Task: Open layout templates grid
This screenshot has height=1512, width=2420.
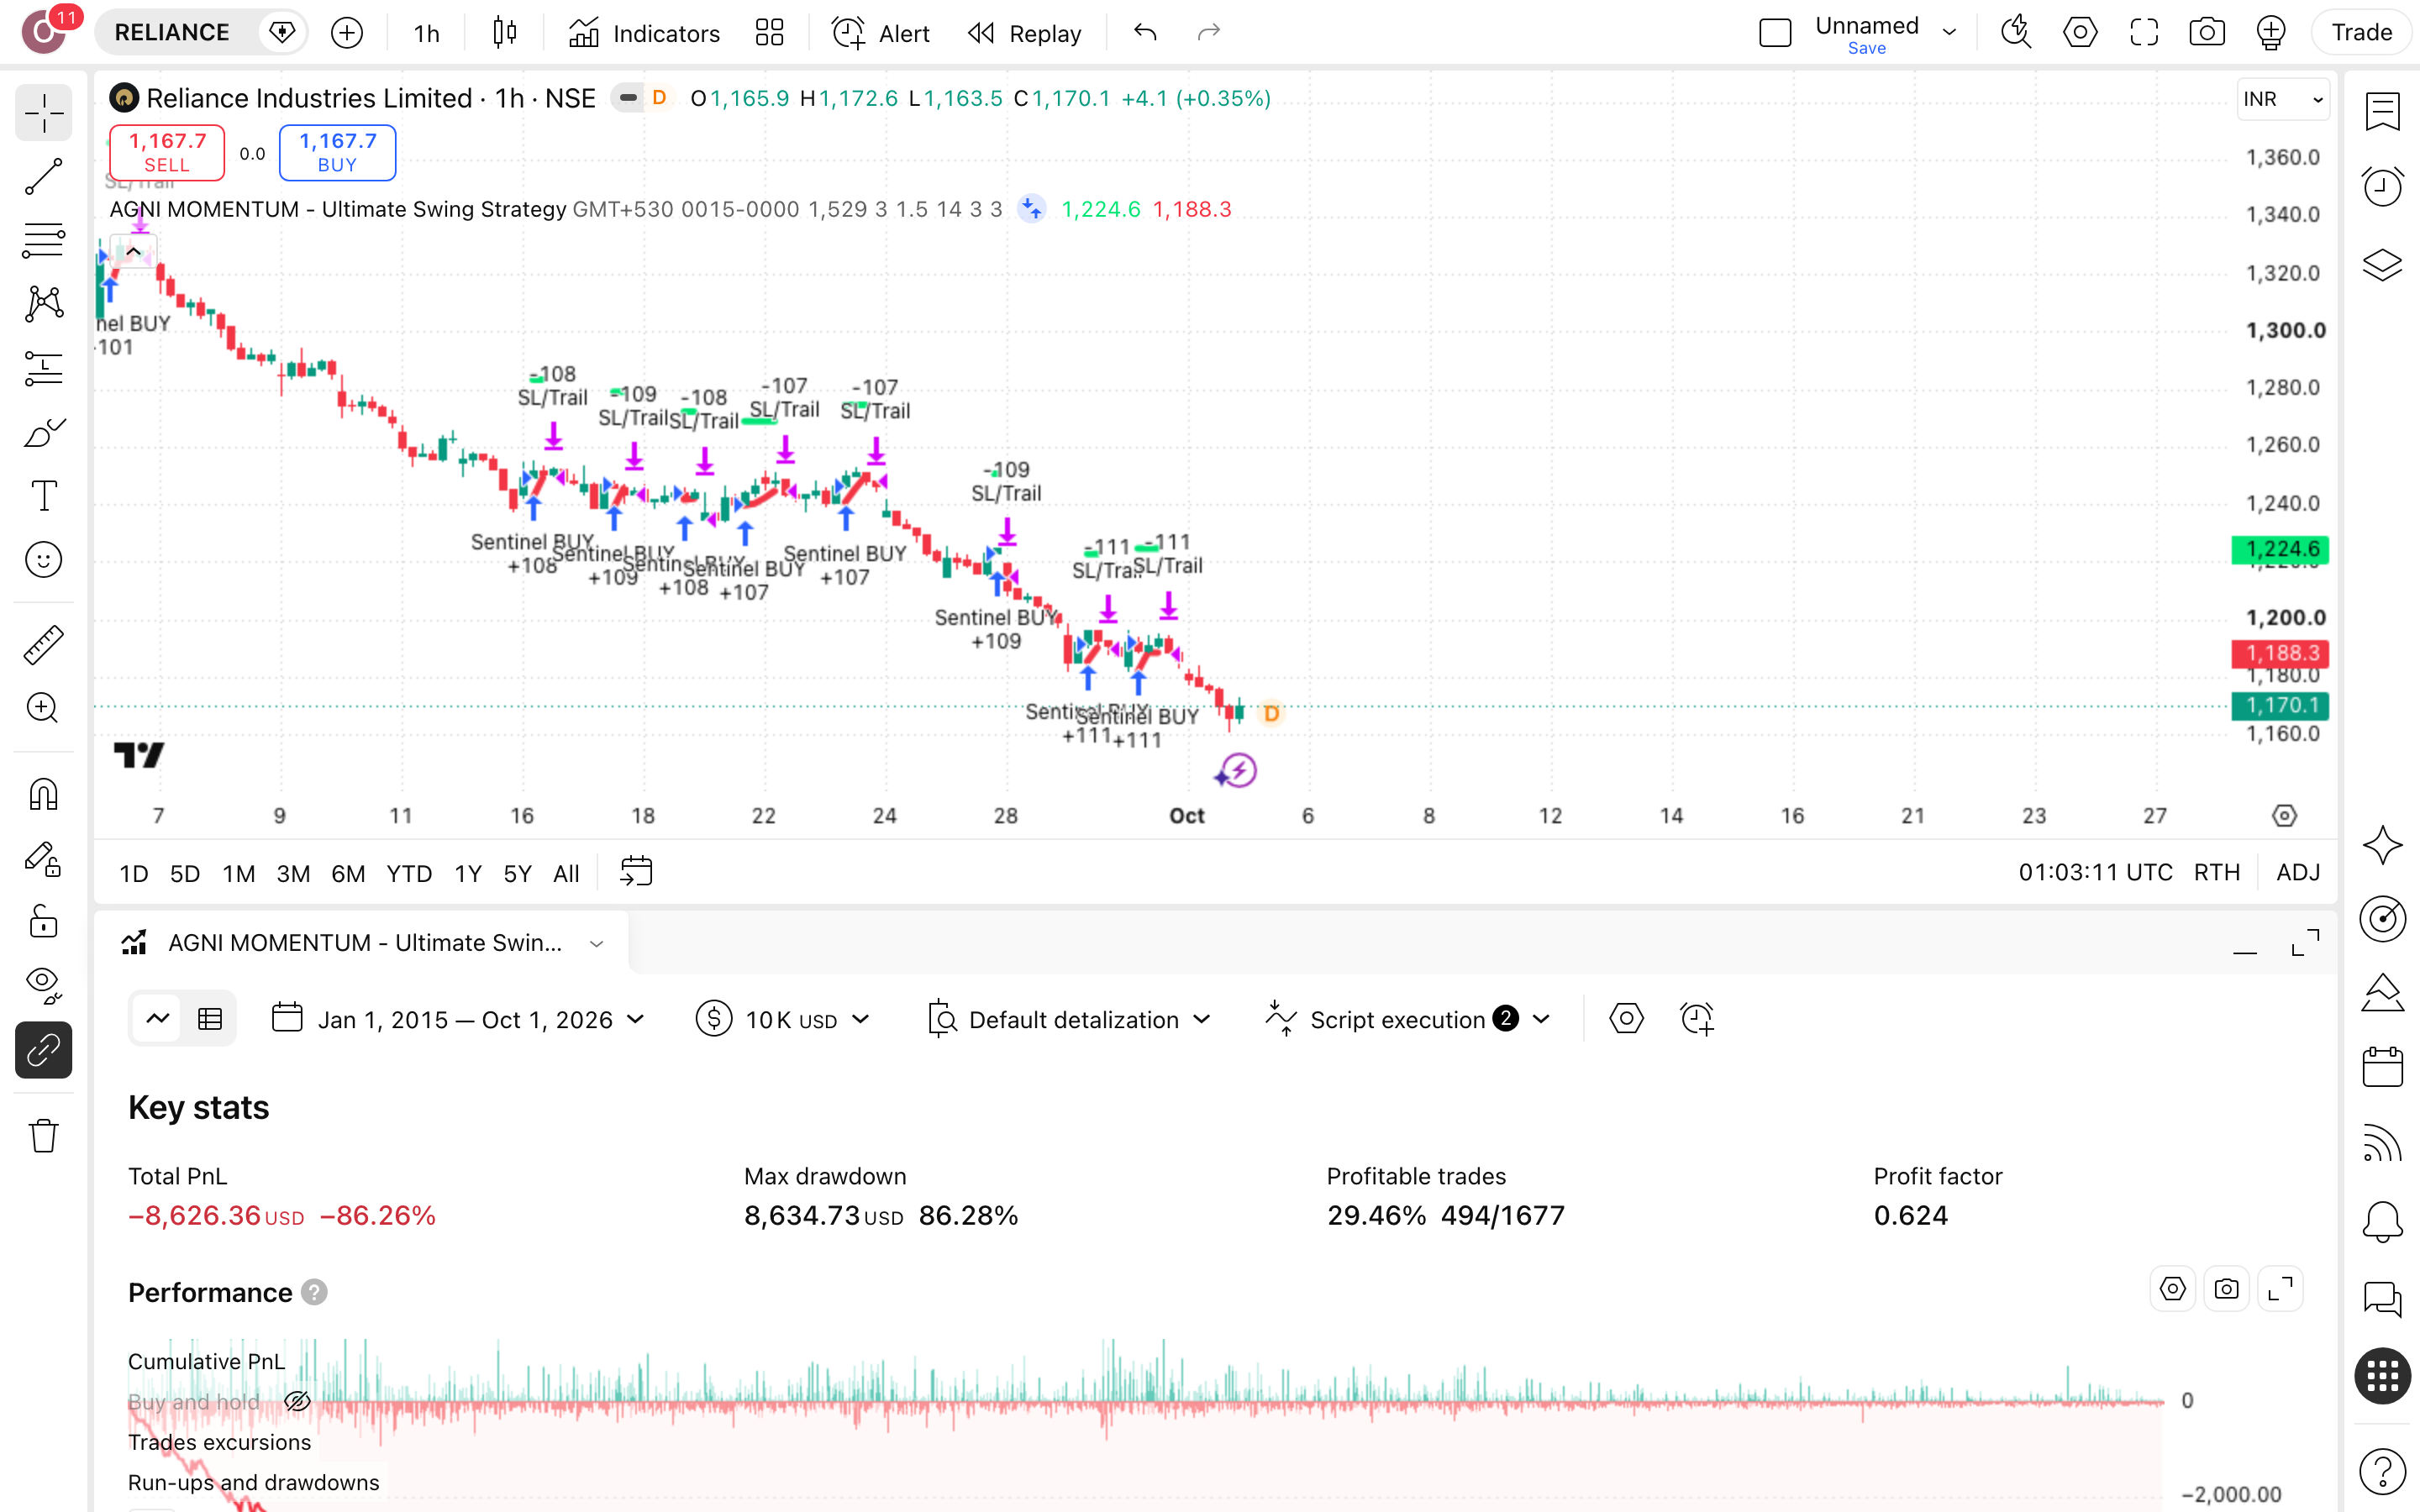Action: [769, 33]
